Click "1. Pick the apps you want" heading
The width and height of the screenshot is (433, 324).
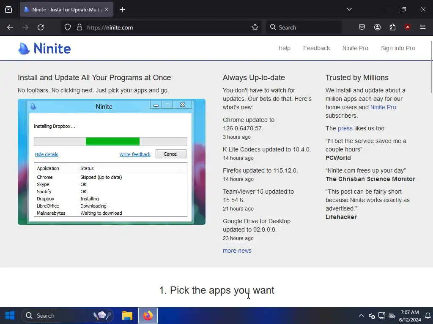click(216, 290)
